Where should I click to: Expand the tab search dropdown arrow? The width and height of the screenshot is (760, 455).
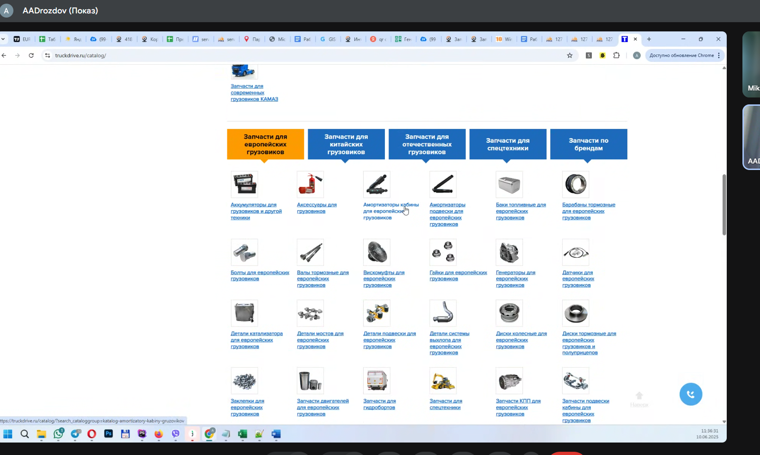click(x=3, y=39)
